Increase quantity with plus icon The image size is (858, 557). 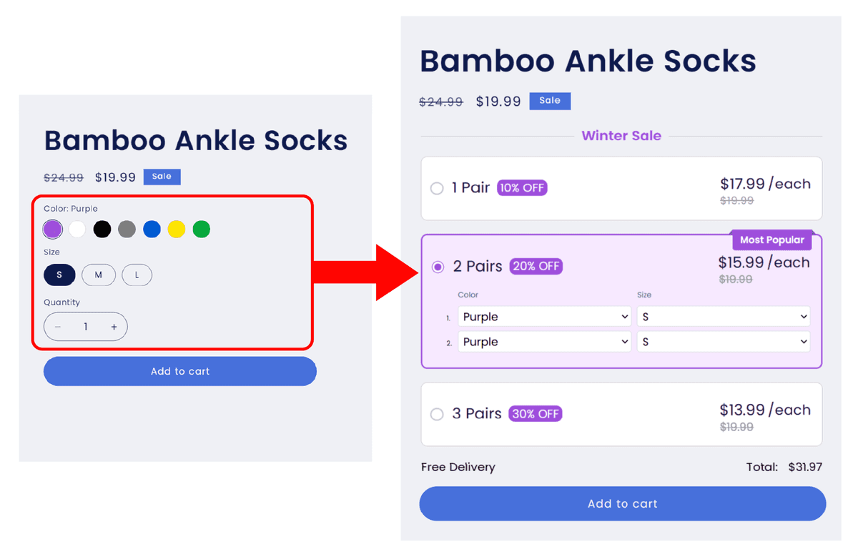click(114, 327)
